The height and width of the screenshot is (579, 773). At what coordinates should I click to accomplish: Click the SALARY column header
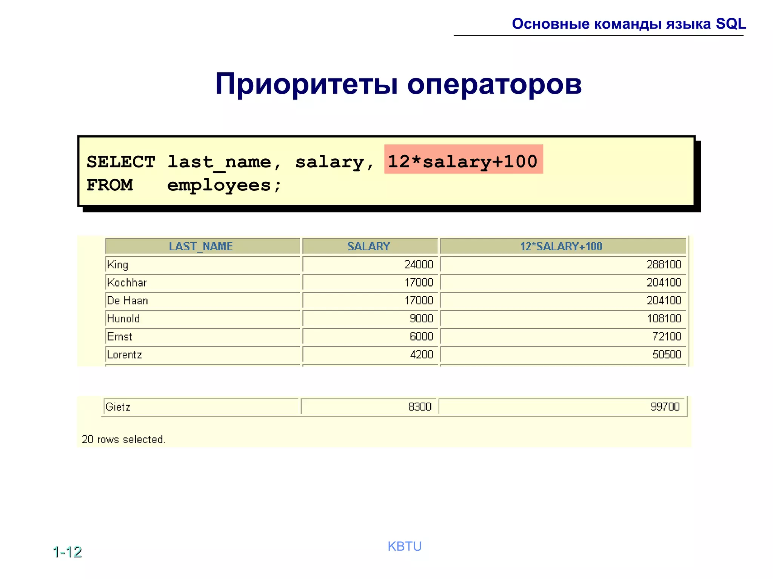tap(370, 246)
